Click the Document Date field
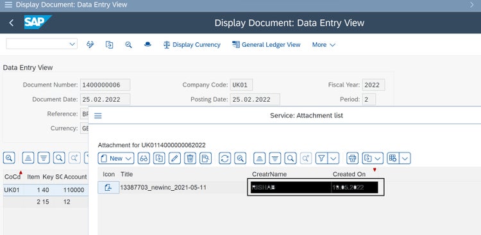This screenshot has width=481, height=235. click(x=105, y=99)
